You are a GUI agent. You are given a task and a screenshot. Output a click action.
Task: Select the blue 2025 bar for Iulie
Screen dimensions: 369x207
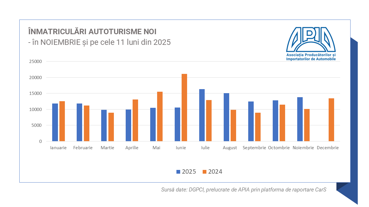point(202,115)
